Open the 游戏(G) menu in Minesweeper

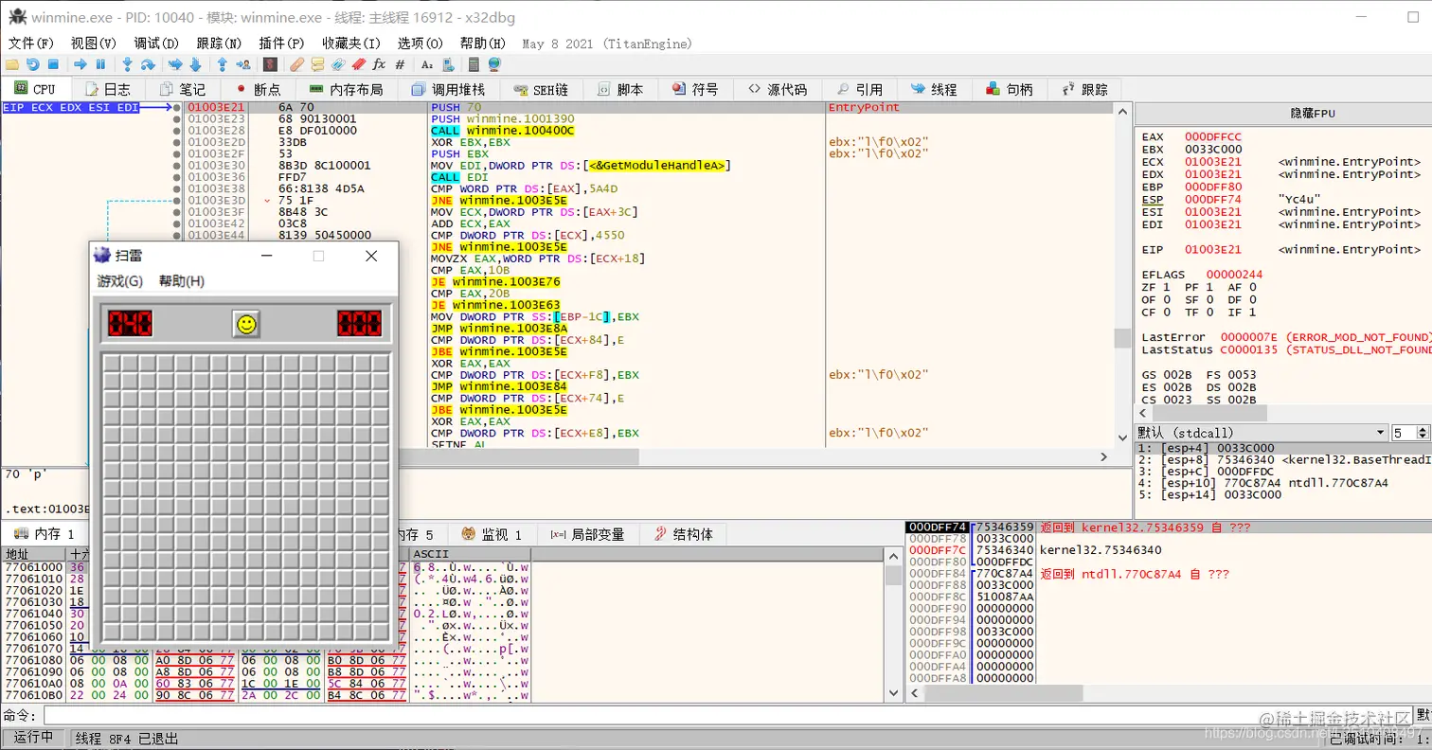coord(120,281)
